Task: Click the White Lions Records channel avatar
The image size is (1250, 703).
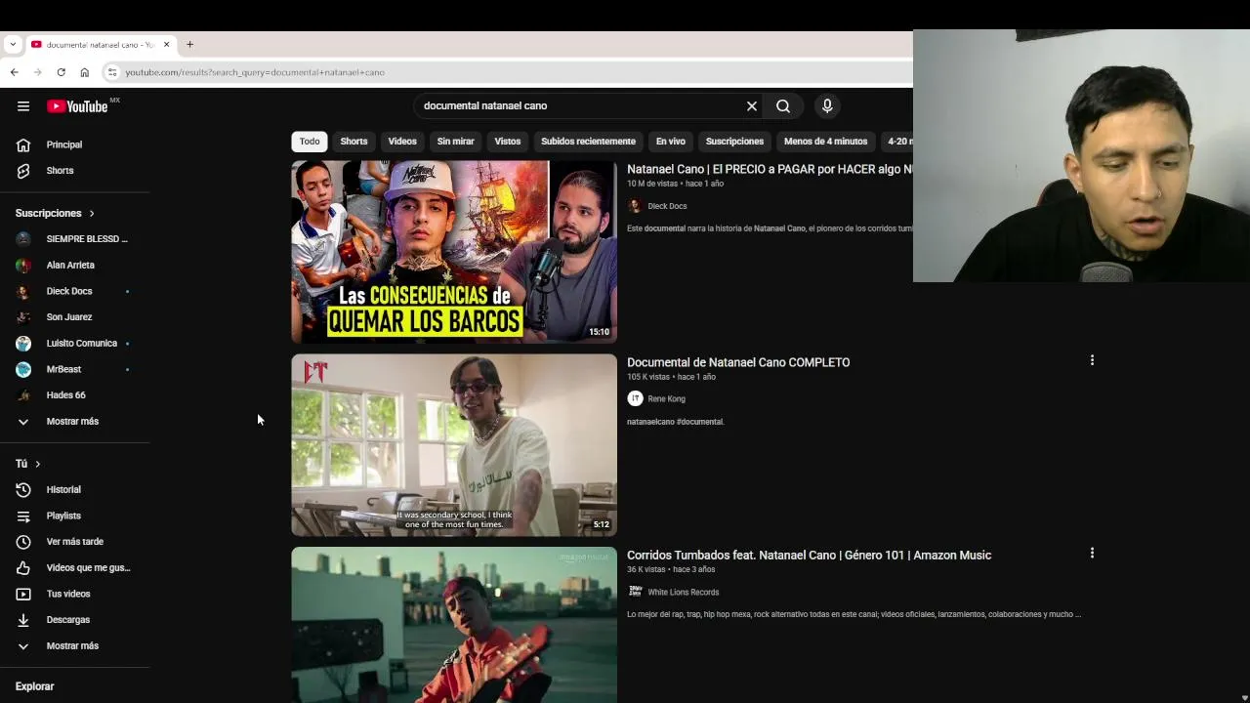Action: point(635,592)
